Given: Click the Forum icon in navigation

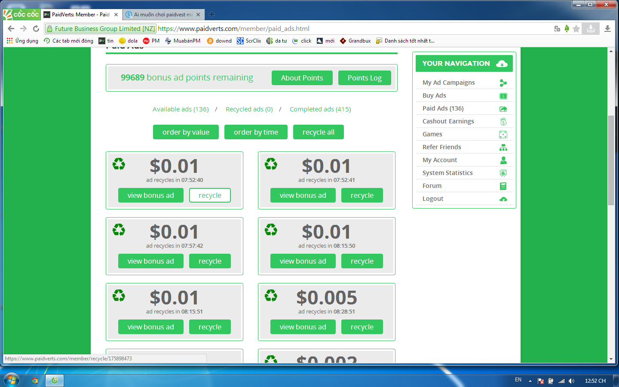Looking at the screenshot, I should 503,186.
